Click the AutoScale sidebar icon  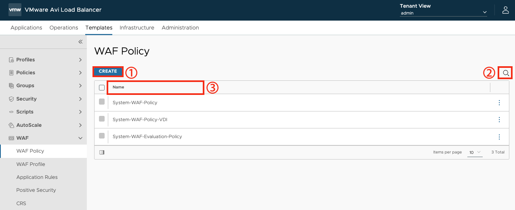[11, 125]
